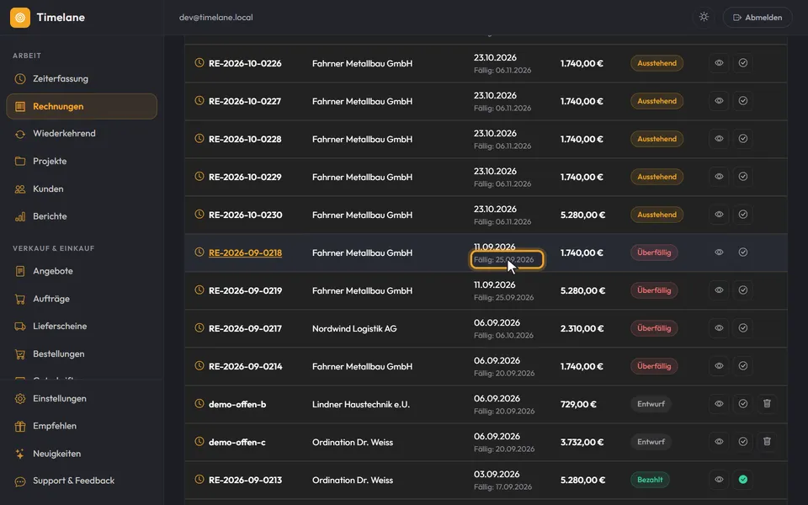This screenshot has width=808, height=505.
Task: Mark invoice RE-2026-10-0226 as paid
Action: pyautogui.click(x=743, y=63)
